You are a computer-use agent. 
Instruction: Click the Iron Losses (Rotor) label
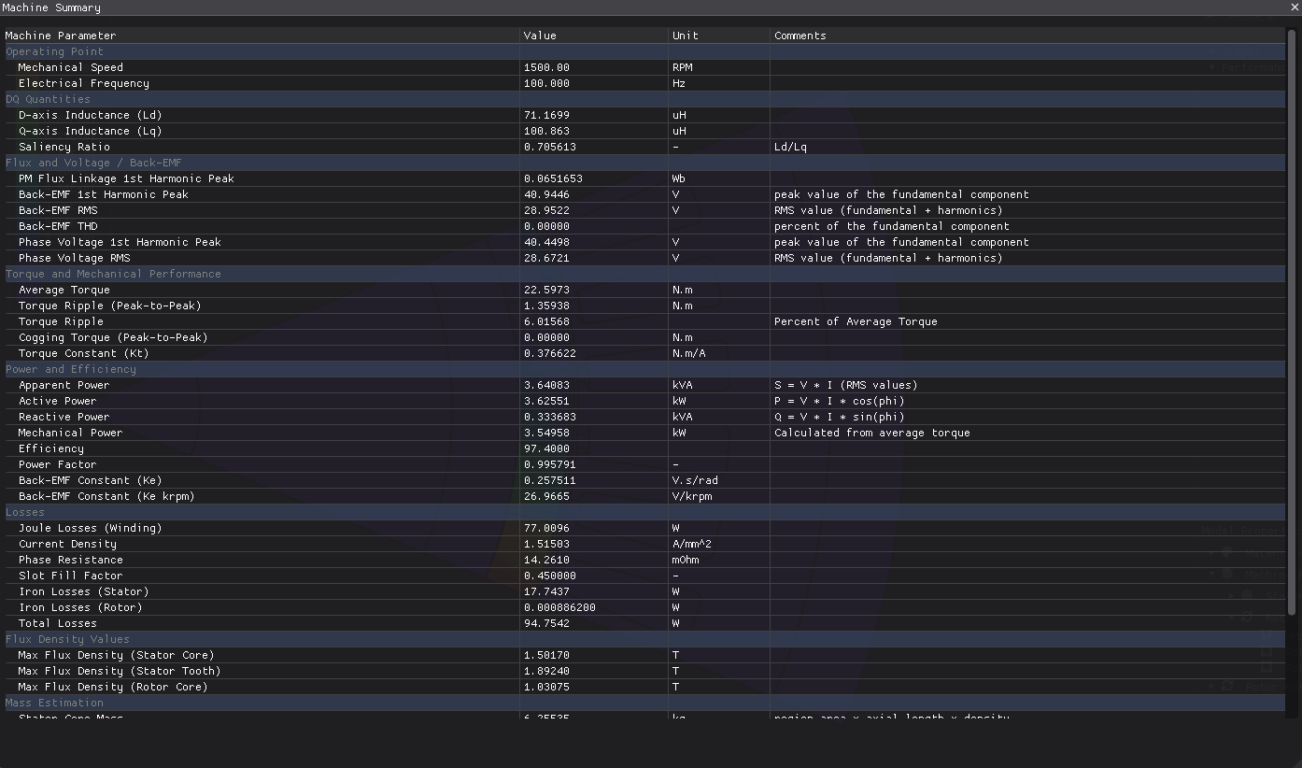click(x=80, y=607)
